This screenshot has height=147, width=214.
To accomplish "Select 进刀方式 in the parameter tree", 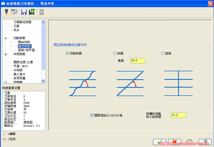I will point(24,46).
